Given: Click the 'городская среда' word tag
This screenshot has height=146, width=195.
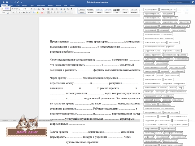Looking at the screenshot, I should pyautogui.click(x=172, y=51).
